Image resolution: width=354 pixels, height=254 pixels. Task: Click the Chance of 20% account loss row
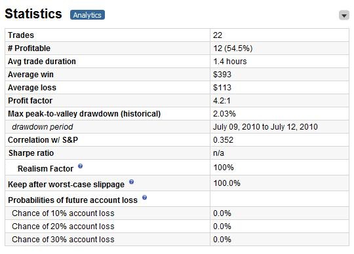tap(177, 227)
